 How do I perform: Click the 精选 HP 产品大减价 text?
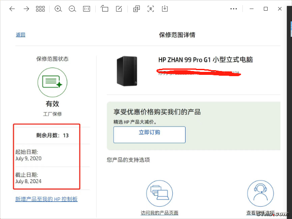(135, 122)
